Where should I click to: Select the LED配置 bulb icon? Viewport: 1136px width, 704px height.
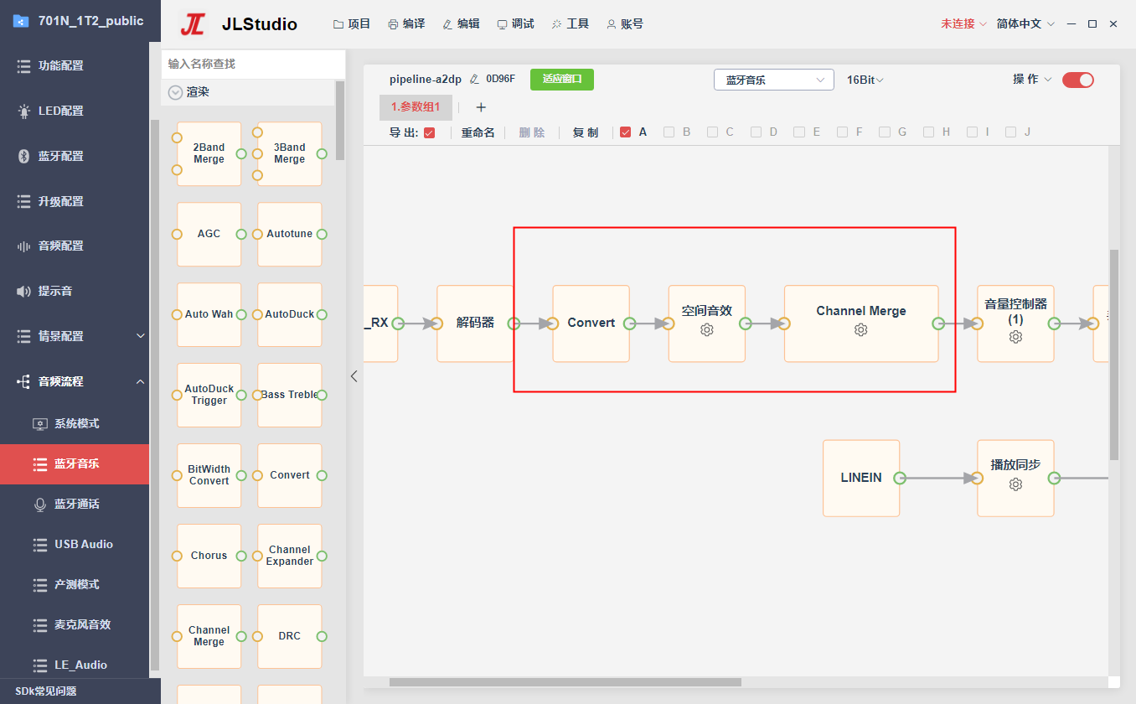[23, 111]
